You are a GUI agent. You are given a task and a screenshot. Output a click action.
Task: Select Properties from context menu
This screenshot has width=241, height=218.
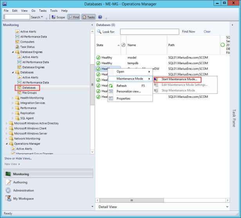tap(123, 98)
